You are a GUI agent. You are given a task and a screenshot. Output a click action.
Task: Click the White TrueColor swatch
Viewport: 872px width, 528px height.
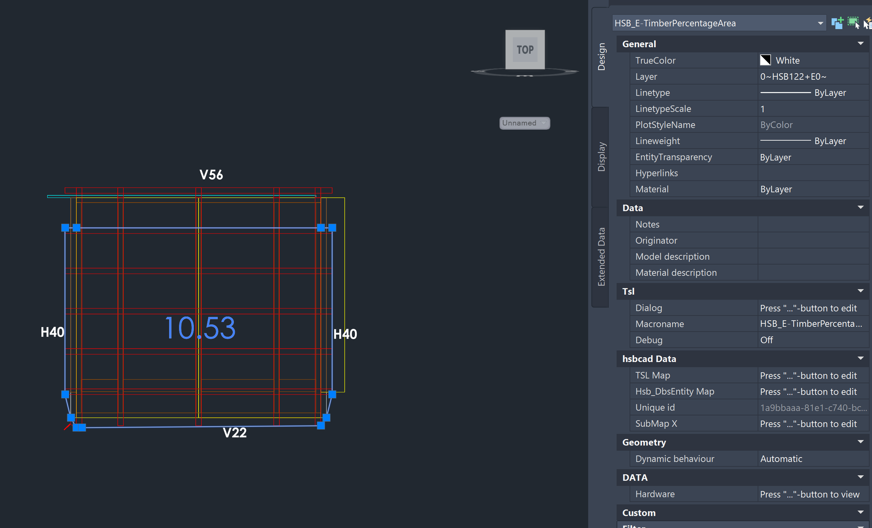pyautogui.click(x=766, y=60)
